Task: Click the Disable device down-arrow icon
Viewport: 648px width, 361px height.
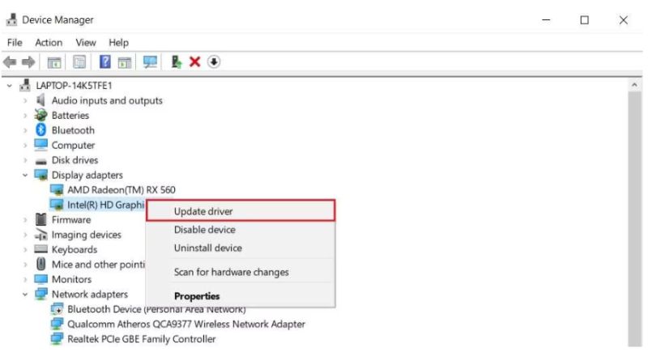Action: [x=213, y=62]
